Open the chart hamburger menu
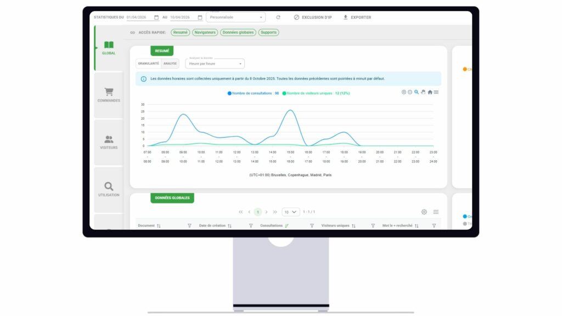 [436, 92]
